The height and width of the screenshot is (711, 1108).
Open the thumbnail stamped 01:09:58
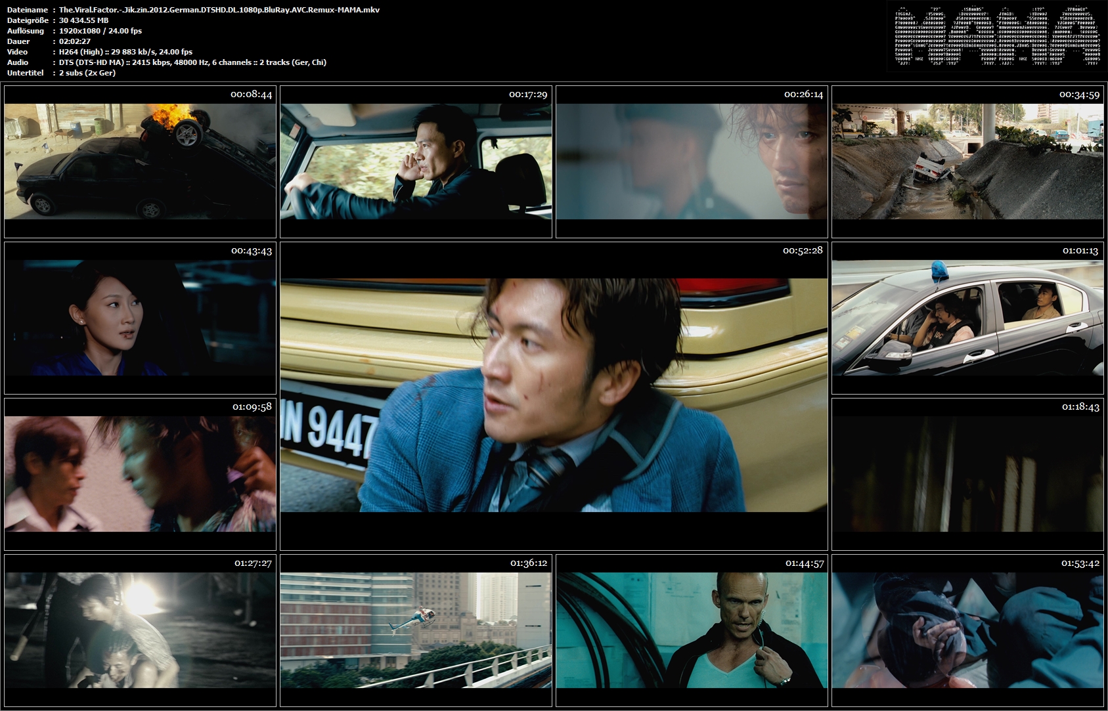point(140,474)
